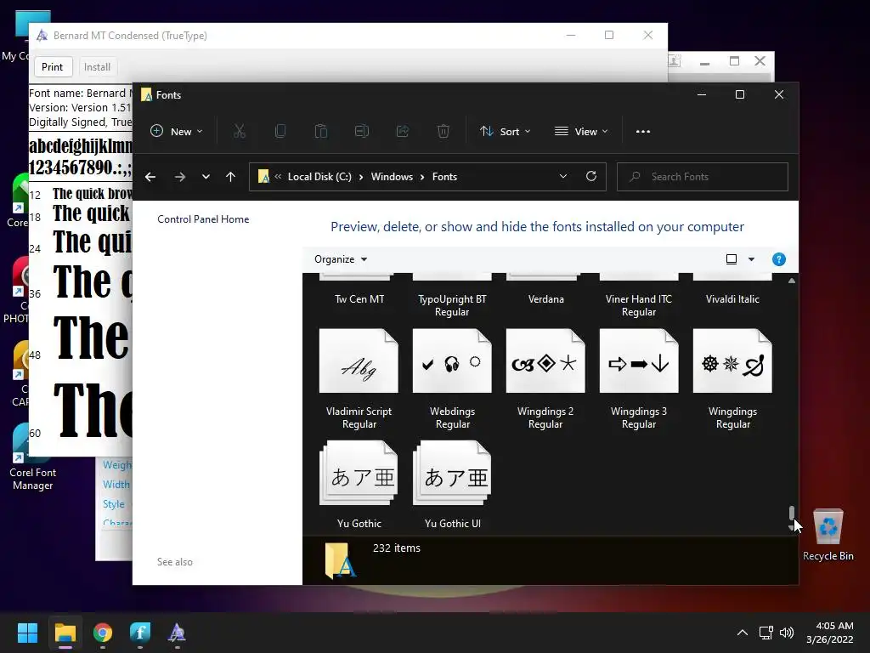Change view layout icon button

(732, 259)
